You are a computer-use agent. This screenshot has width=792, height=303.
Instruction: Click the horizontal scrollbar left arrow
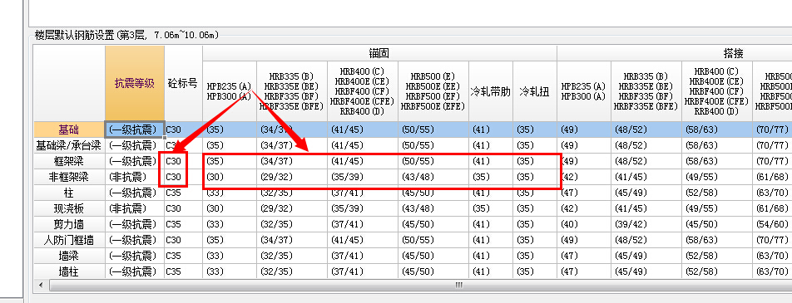[41, 286]
